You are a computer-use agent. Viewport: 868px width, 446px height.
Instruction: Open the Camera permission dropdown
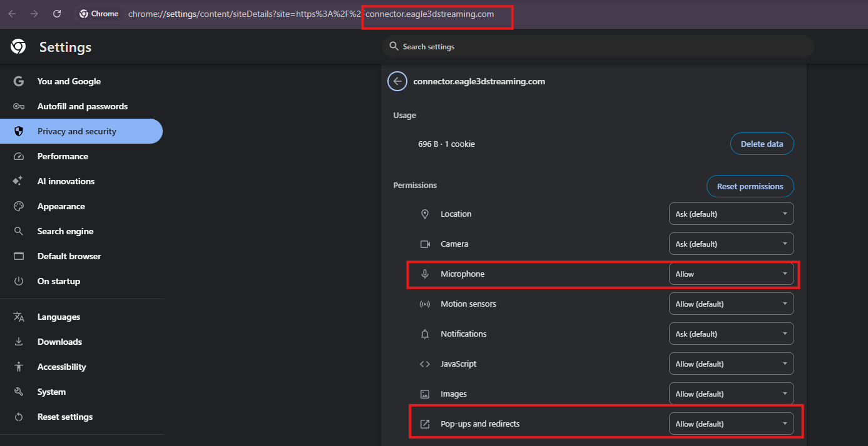731,244
